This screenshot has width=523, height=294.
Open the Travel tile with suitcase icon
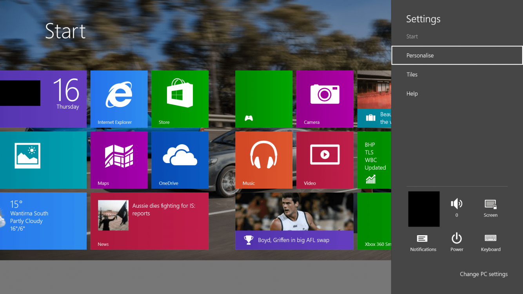point(374,99)
